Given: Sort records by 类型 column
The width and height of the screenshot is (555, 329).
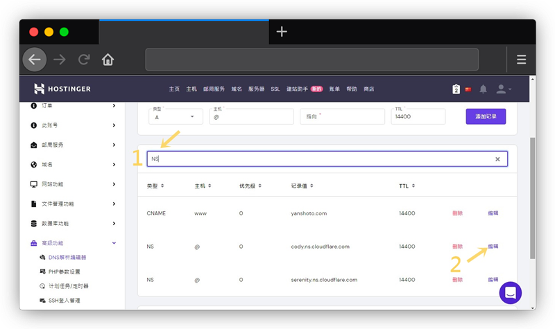Looking at the screenshot, I should tap(155, 186).
